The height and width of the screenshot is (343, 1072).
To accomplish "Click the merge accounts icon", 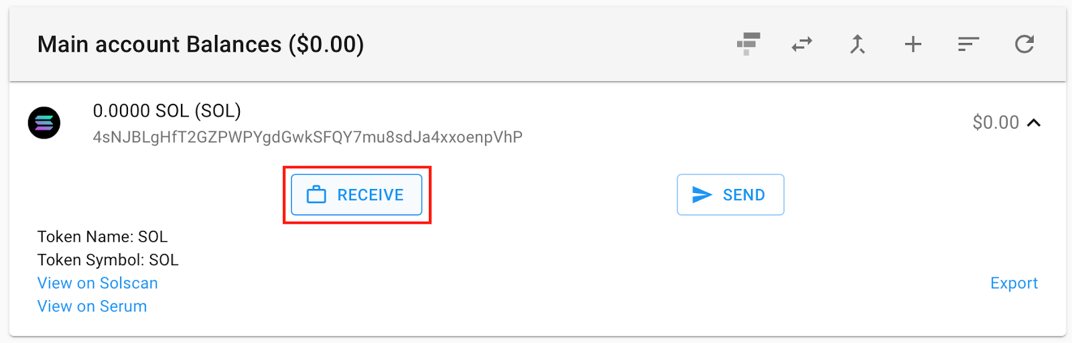I will (x=858, y=44).
